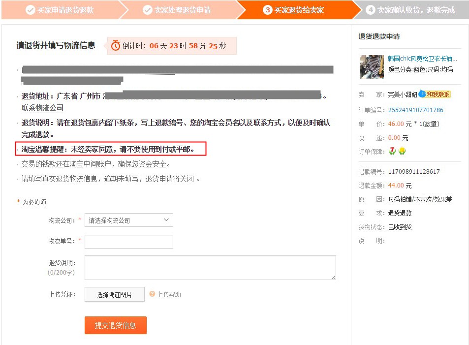Select the 卖家确认收货,退款完成 step tab
The width and height of the screenshot is (469, 345).
click(x=412, y=10)
